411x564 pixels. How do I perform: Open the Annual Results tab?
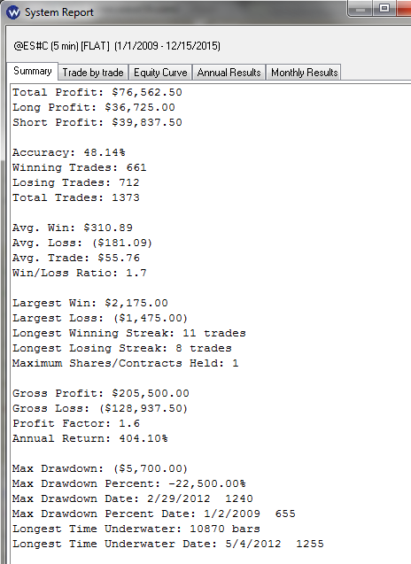(229, 73)
